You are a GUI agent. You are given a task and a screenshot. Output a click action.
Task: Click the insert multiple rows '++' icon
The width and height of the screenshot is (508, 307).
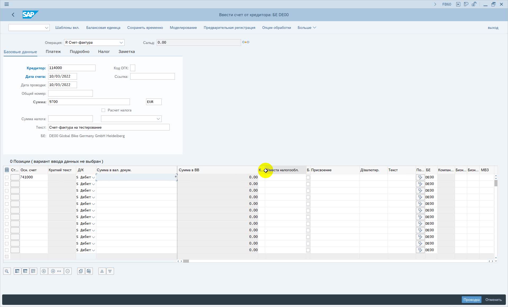point(56,271)
